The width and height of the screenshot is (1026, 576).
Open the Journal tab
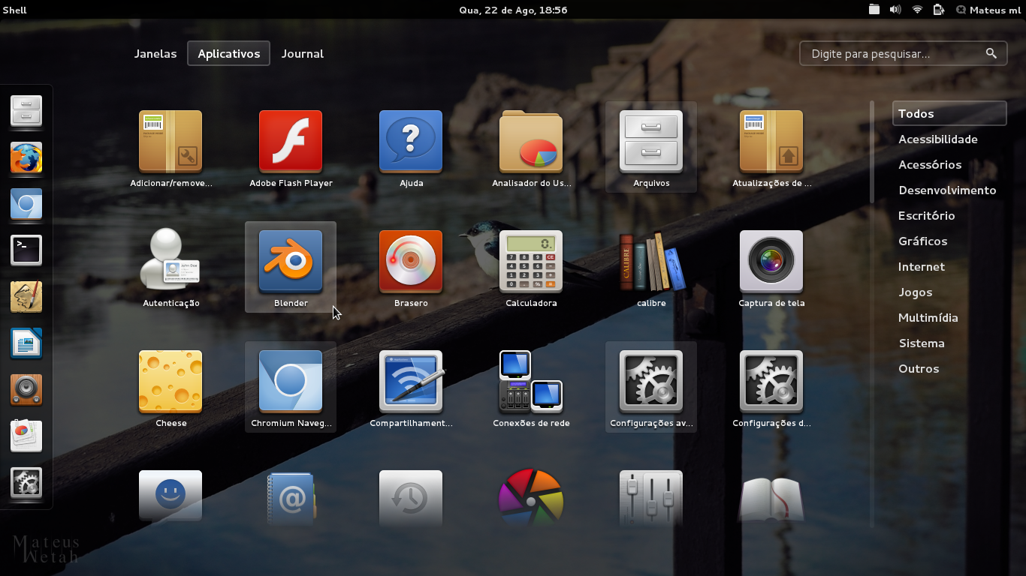click(x=303, y=54)
